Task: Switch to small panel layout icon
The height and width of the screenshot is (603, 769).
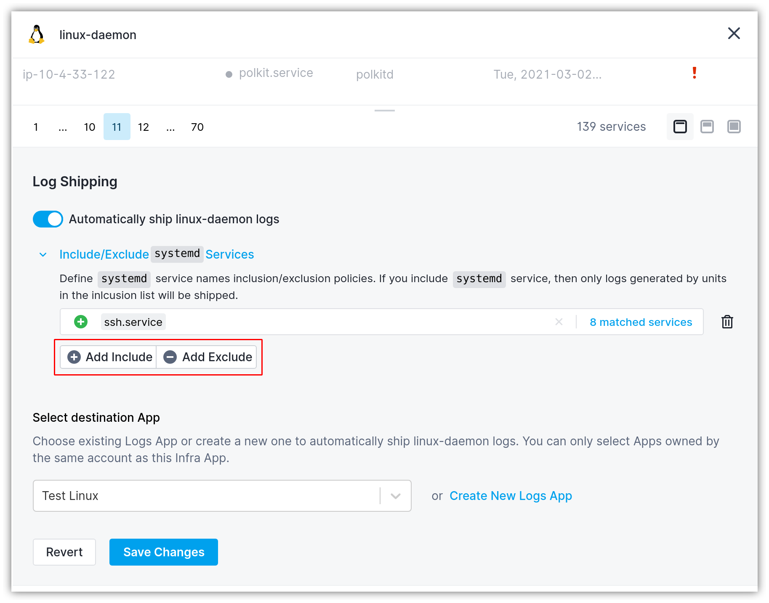Action: (680, 127)
